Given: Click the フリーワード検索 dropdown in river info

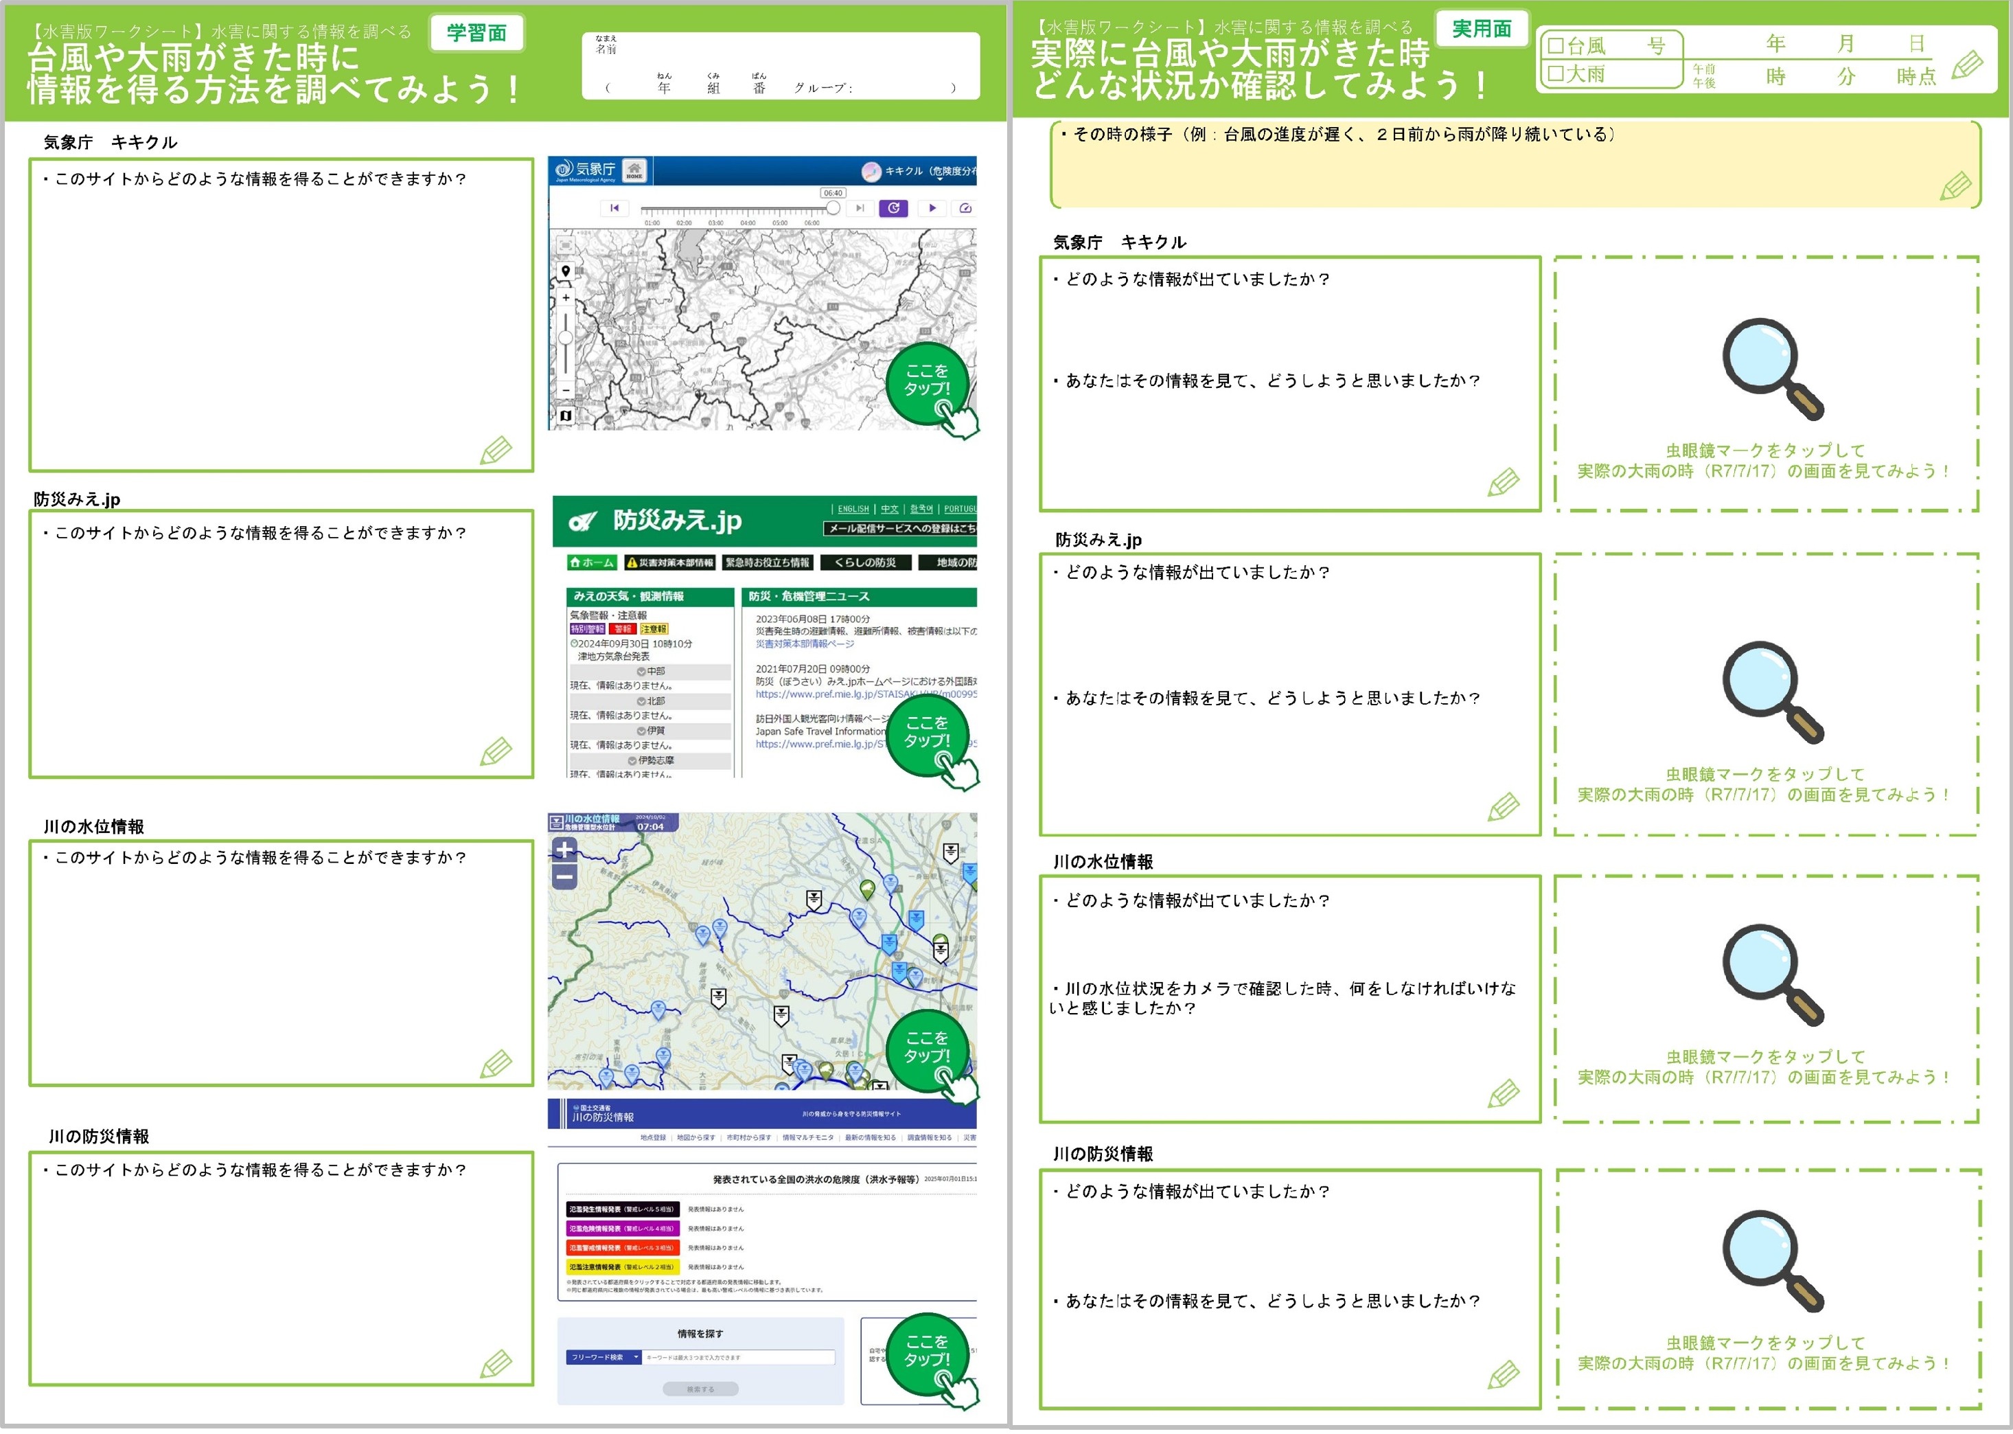Looking at the screenshot, I should click(x=603, y=1357).
